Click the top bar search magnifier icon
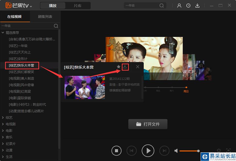This screenshot has width=236, height=161. [x=162, y=6]
